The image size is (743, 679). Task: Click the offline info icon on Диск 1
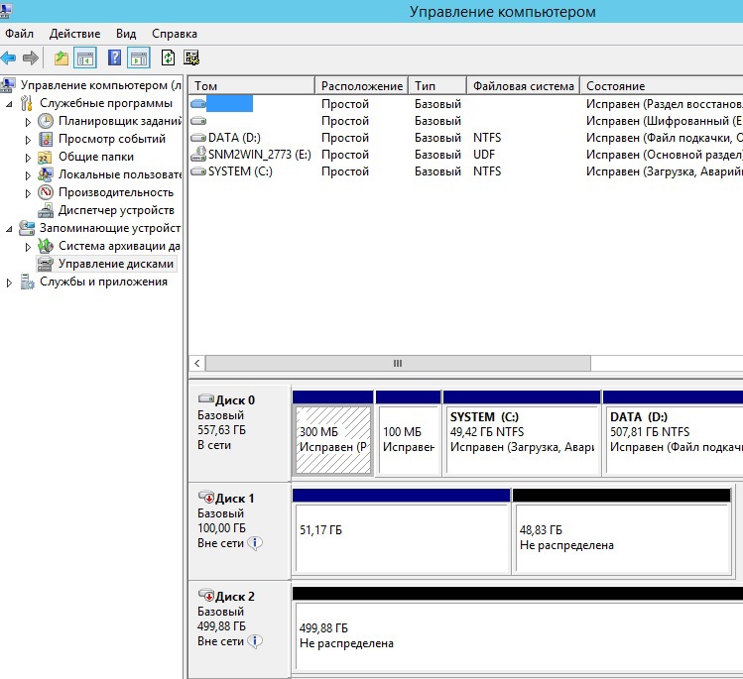coord(255,543)
